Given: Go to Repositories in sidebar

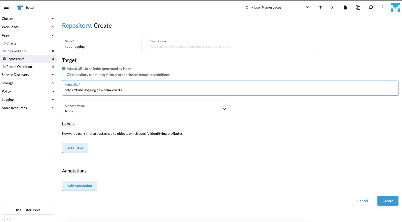Looking at the screenshot, I should click(x=28, y=59).
